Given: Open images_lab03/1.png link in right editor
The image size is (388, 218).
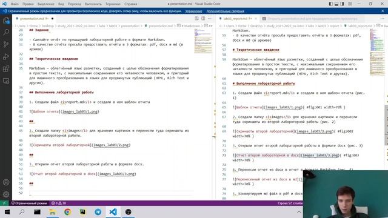Looking at the screenshot, I should point(283,107).
